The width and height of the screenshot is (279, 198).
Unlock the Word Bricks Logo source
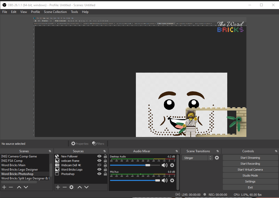(x=105, y=170)
